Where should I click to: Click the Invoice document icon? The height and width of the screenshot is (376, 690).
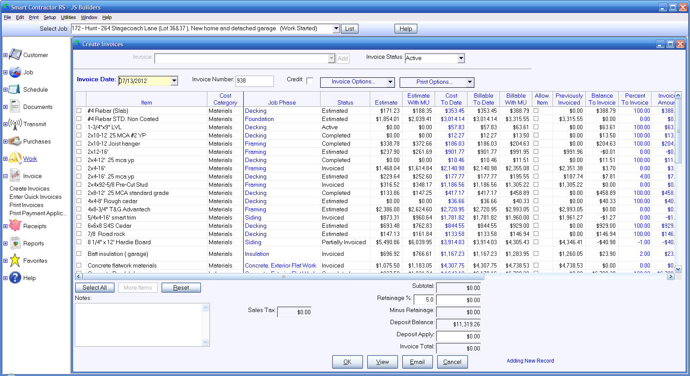pyautogui.click(x=15, y=175)
